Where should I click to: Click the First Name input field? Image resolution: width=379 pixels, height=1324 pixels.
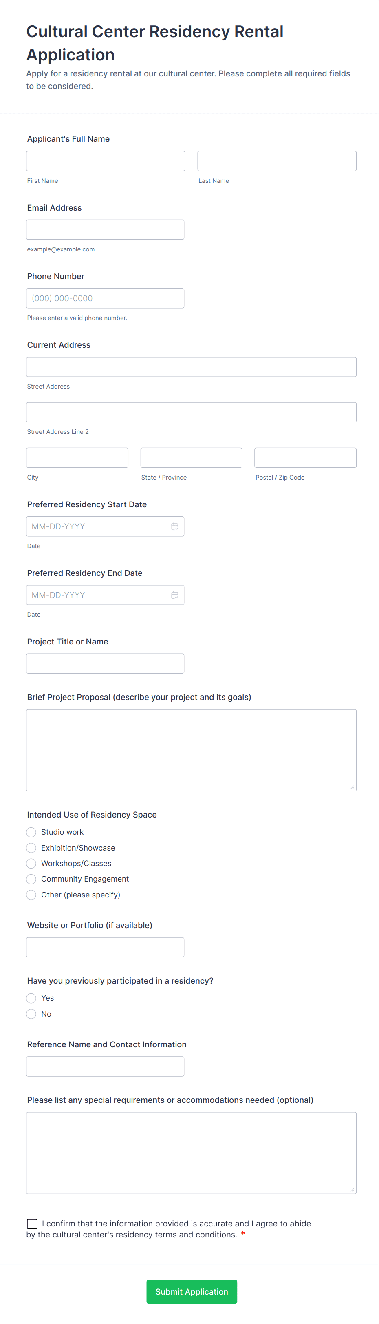click(x=105, y=161)
